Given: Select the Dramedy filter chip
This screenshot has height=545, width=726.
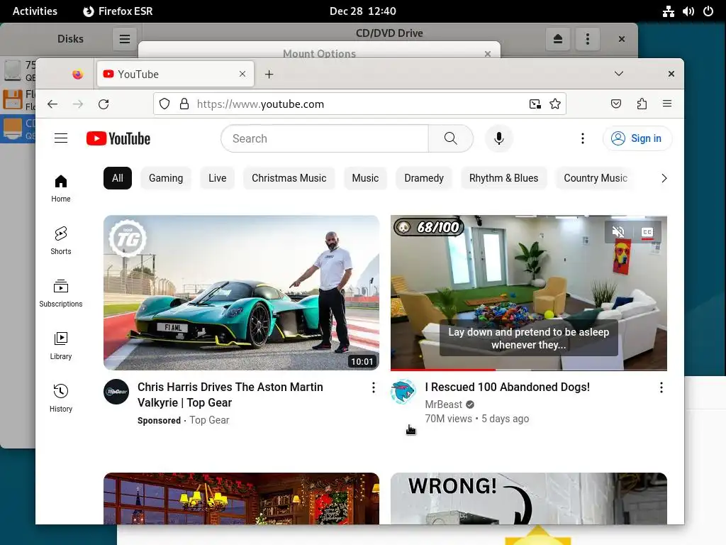Looking at the screenshot, I should 424,178.
